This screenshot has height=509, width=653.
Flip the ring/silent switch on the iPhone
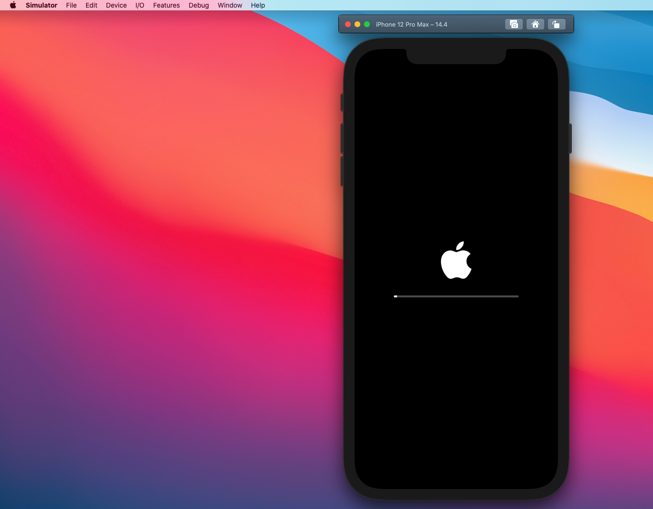tap(342, 102)
